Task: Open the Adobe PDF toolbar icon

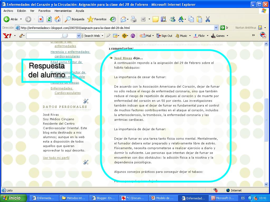Action: (x=263, y=35)
